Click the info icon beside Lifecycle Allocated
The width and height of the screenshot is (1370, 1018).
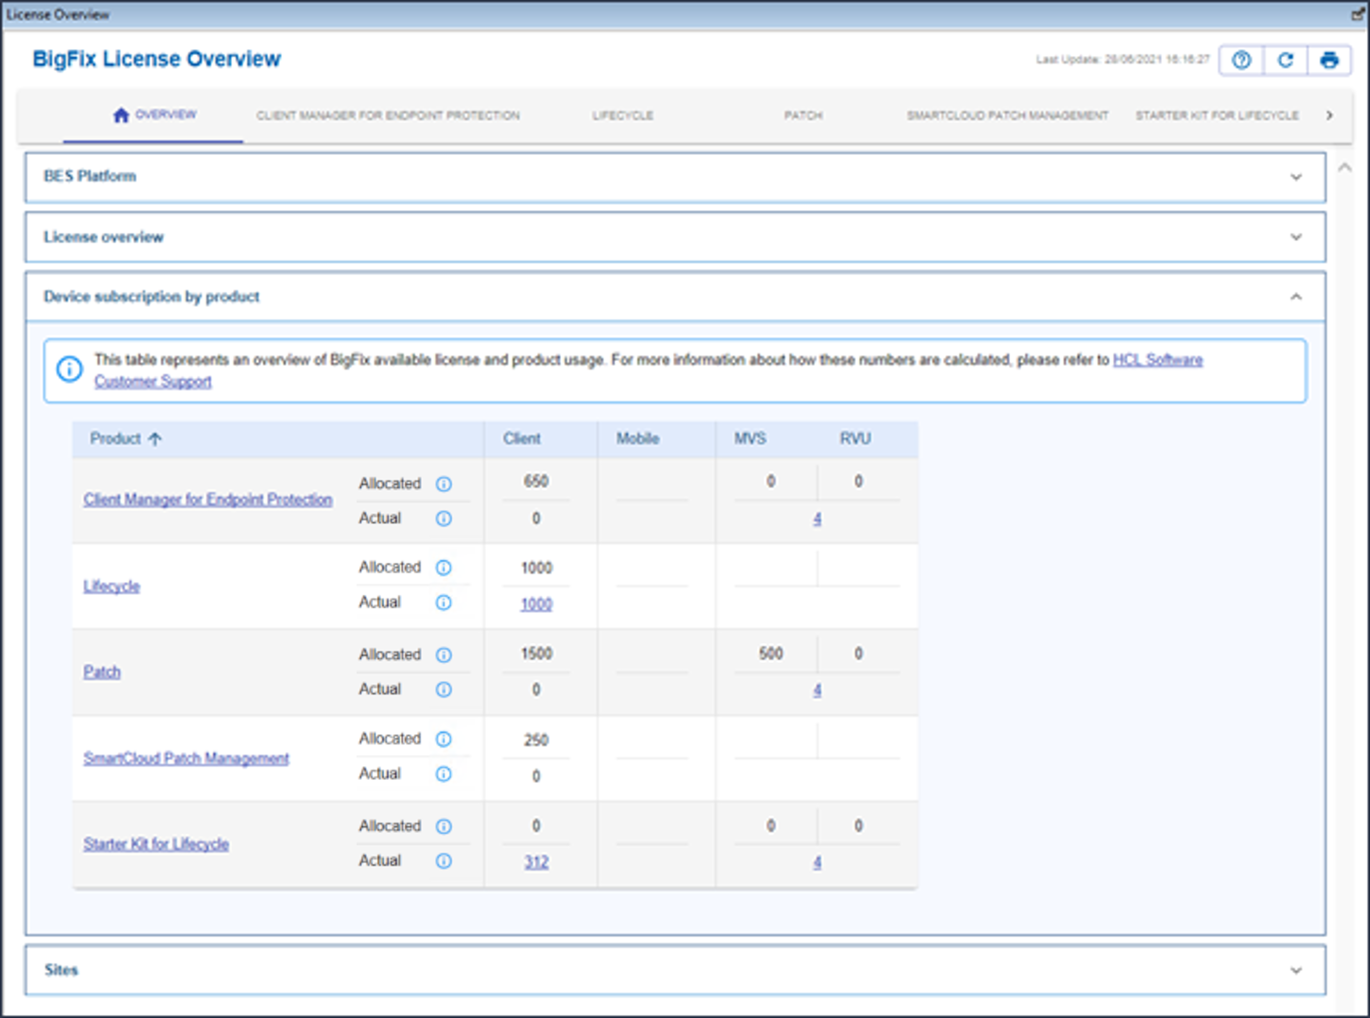point(443,567)
